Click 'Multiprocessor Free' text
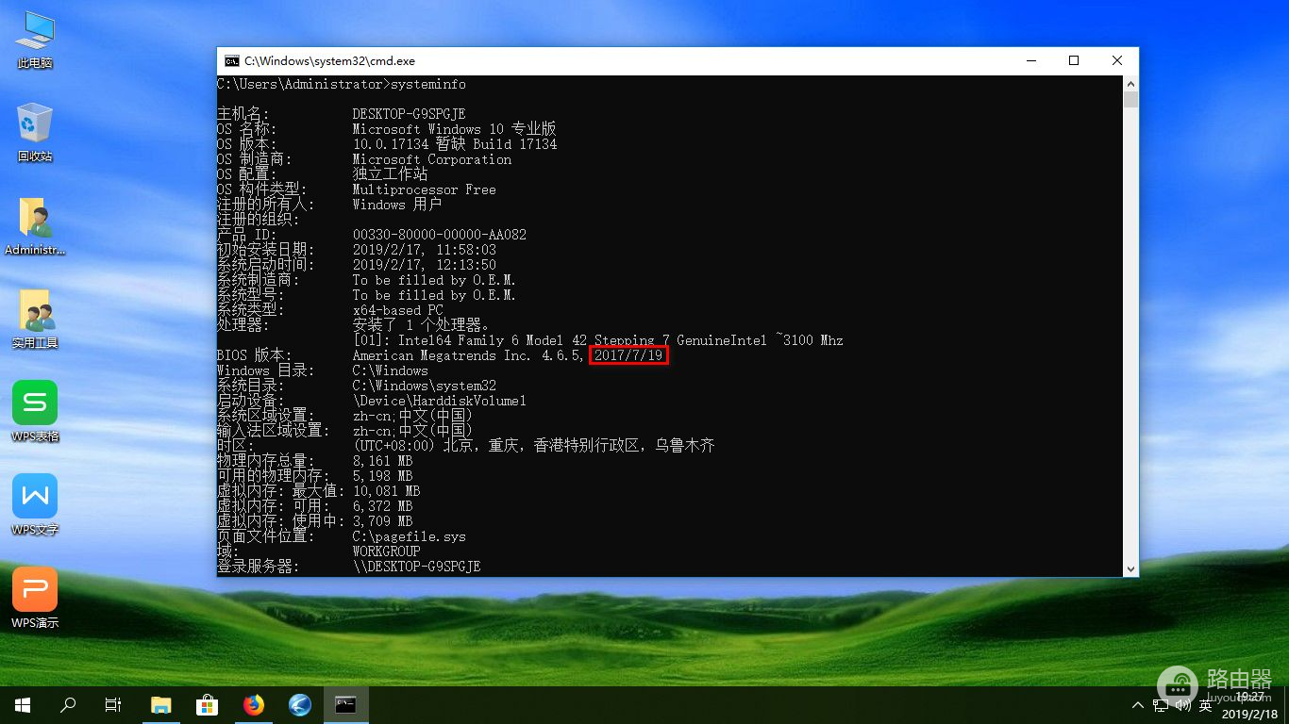The image size is (1289, 724). [x=424, y=189]
